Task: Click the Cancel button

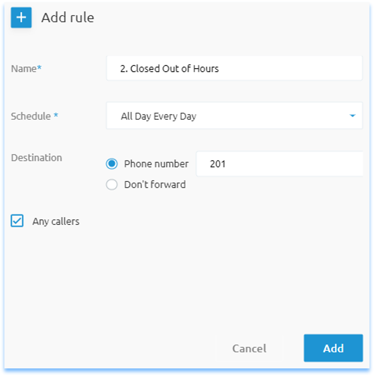Action: tap(249, 348)
